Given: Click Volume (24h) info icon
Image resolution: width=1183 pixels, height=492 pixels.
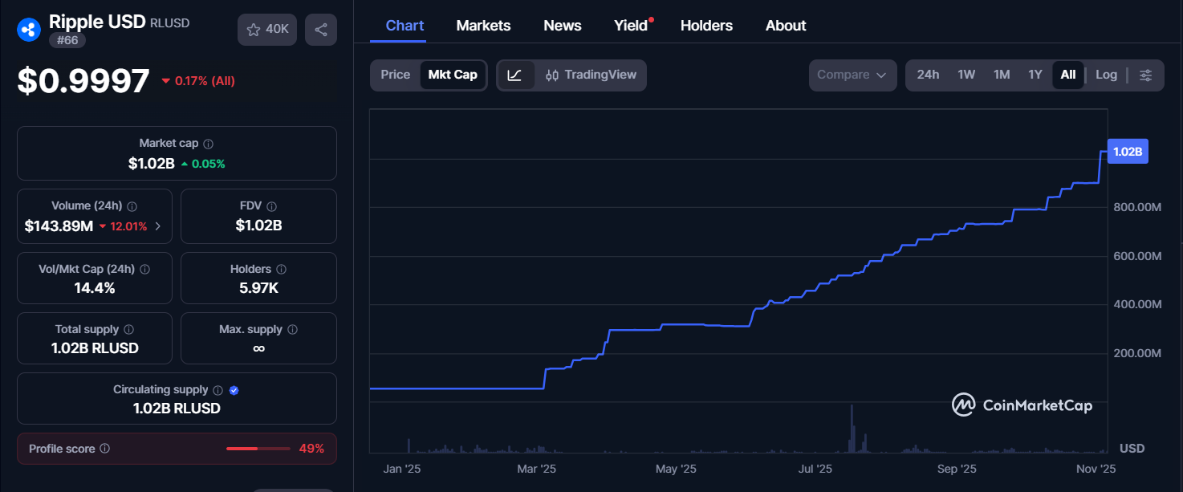Looking at the screenshot, I should tap(132, 206).
